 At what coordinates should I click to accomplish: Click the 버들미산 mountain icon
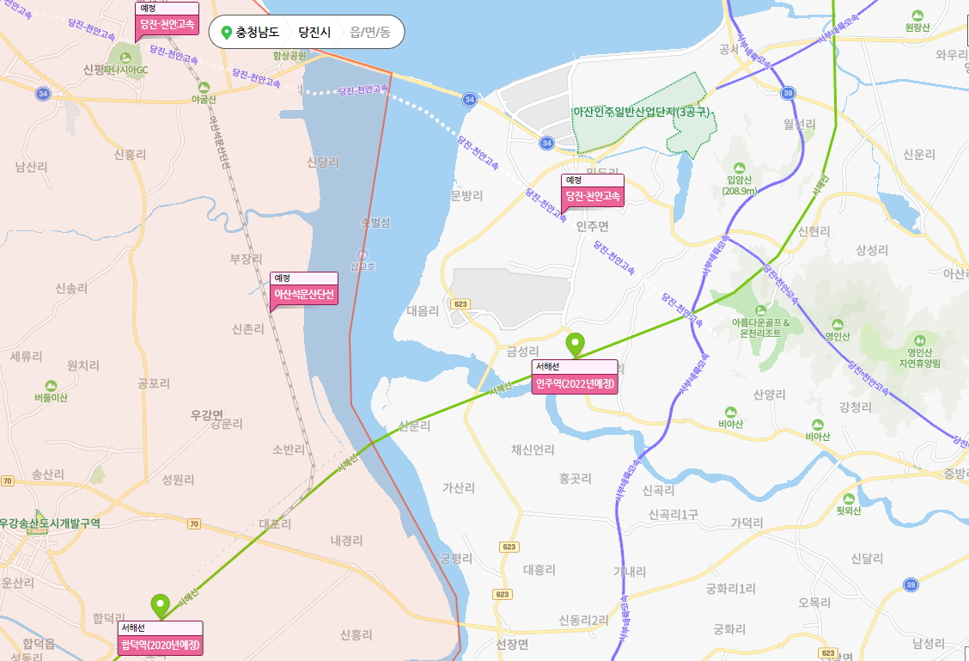(52, 386)
